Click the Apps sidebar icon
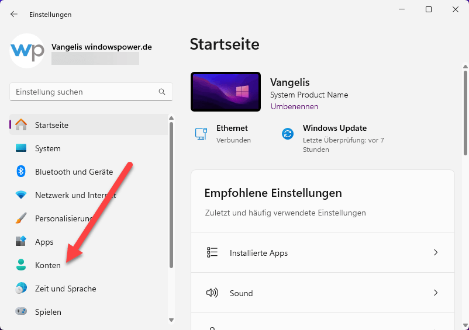The image size is (469, 330). [21, 241]
